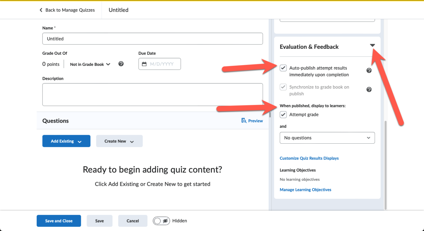Click inside the Description text box
The width and height of the screenshot is (424, 231).
152,94
